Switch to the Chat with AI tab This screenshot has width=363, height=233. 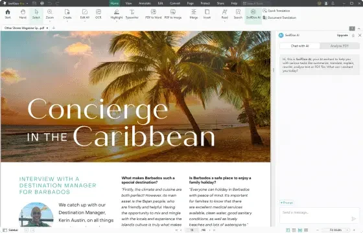pos(299,46)
